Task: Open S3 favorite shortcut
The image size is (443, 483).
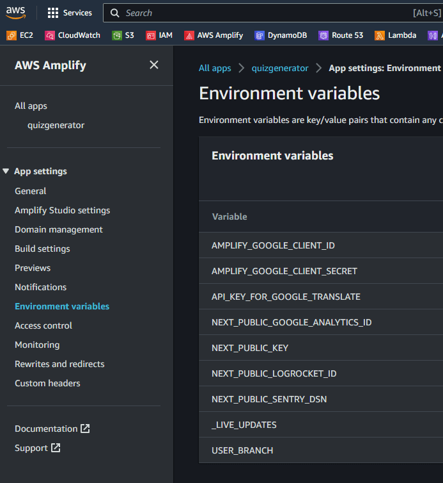Action: coord(123,35)
